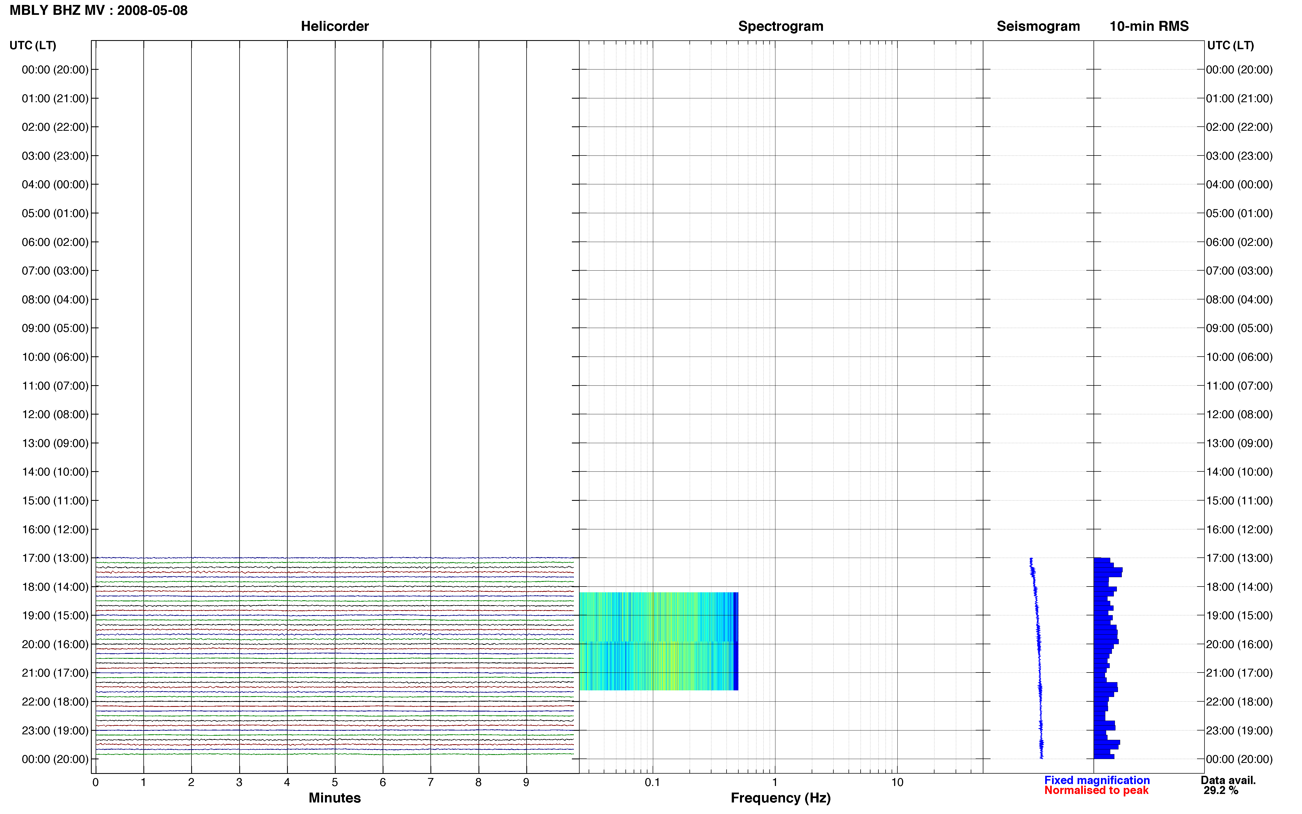Click right axis label 21:00 (17:00)

click(x=1239, y=673)
